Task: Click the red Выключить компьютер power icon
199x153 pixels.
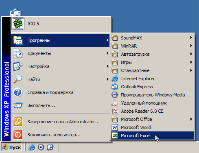Action: 18,135
